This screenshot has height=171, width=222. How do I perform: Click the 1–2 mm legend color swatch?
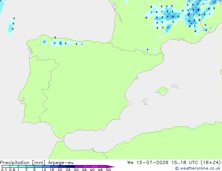point(22,166)
